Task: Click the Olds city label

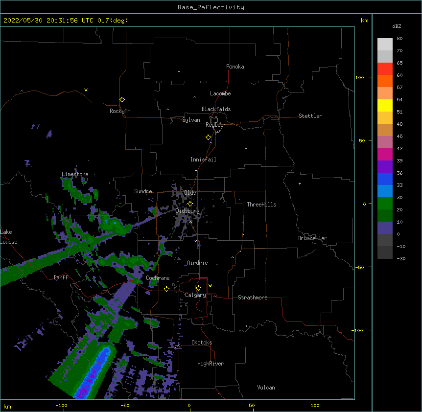Action: coord(190,193)
